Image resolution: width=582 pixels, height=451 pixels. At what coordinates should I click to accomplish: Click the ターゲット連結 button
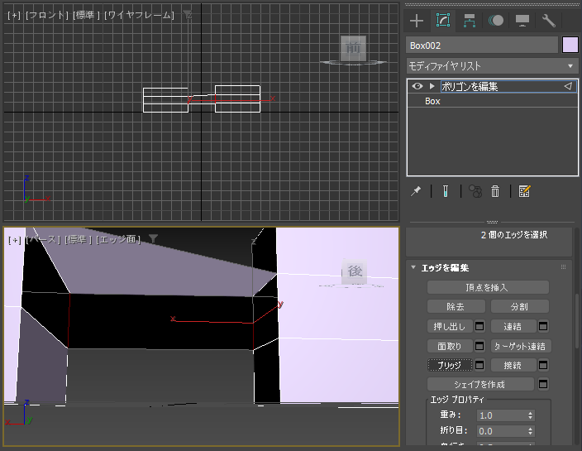tap(521, 346)
